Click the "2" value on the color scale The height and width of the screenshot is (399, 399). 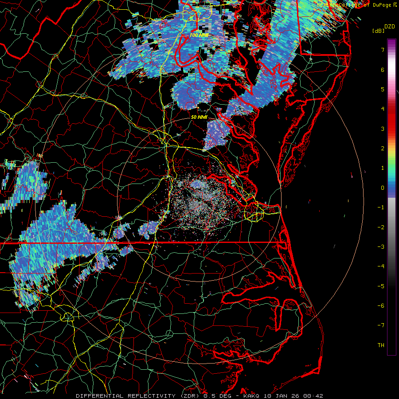point(383,149)
